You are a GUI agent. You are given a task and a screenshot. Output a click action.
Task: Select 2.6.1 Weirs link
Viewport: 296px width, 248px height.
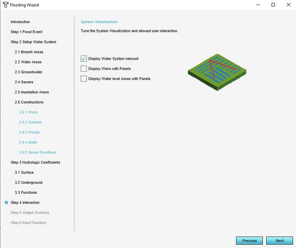[28, 112]
